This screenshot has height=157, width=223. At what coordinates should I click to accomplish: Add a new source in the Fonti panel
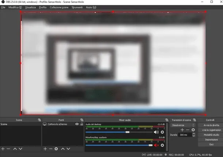[x=45, y=149]
